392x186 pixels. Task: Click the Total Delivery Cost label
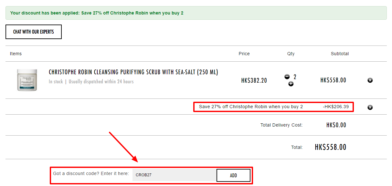click(x=281, y=125)
